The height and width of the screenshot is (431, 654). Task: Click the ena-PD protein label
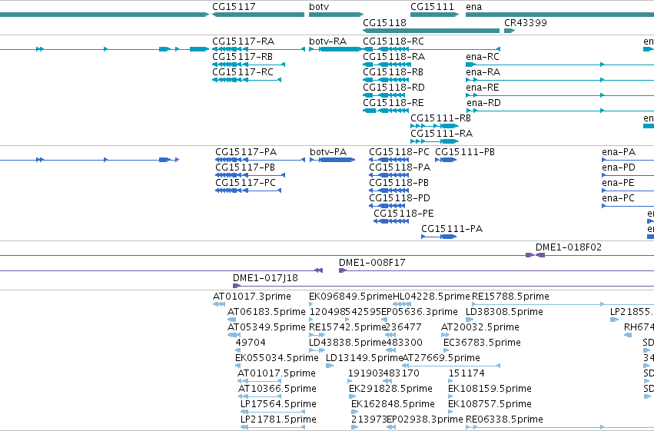coord(619,167)
